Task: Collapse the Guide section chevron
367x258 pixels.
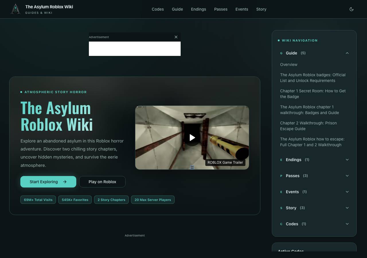Action: [x=347, y=53]
